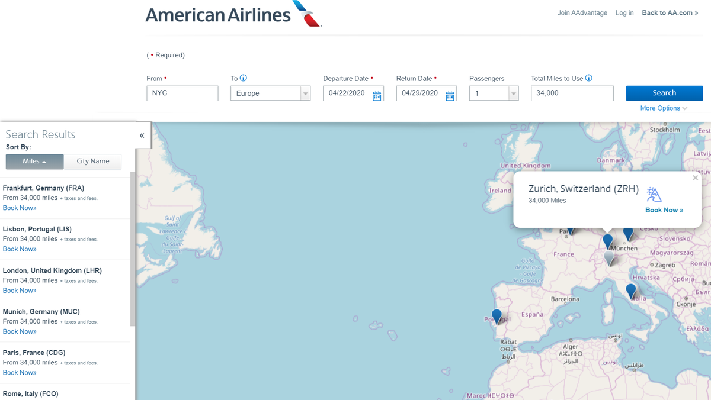Click the weather icon in the Zurich popup
Image resolution: width=711 pixels, height=400 pixels.
[654, 193]
